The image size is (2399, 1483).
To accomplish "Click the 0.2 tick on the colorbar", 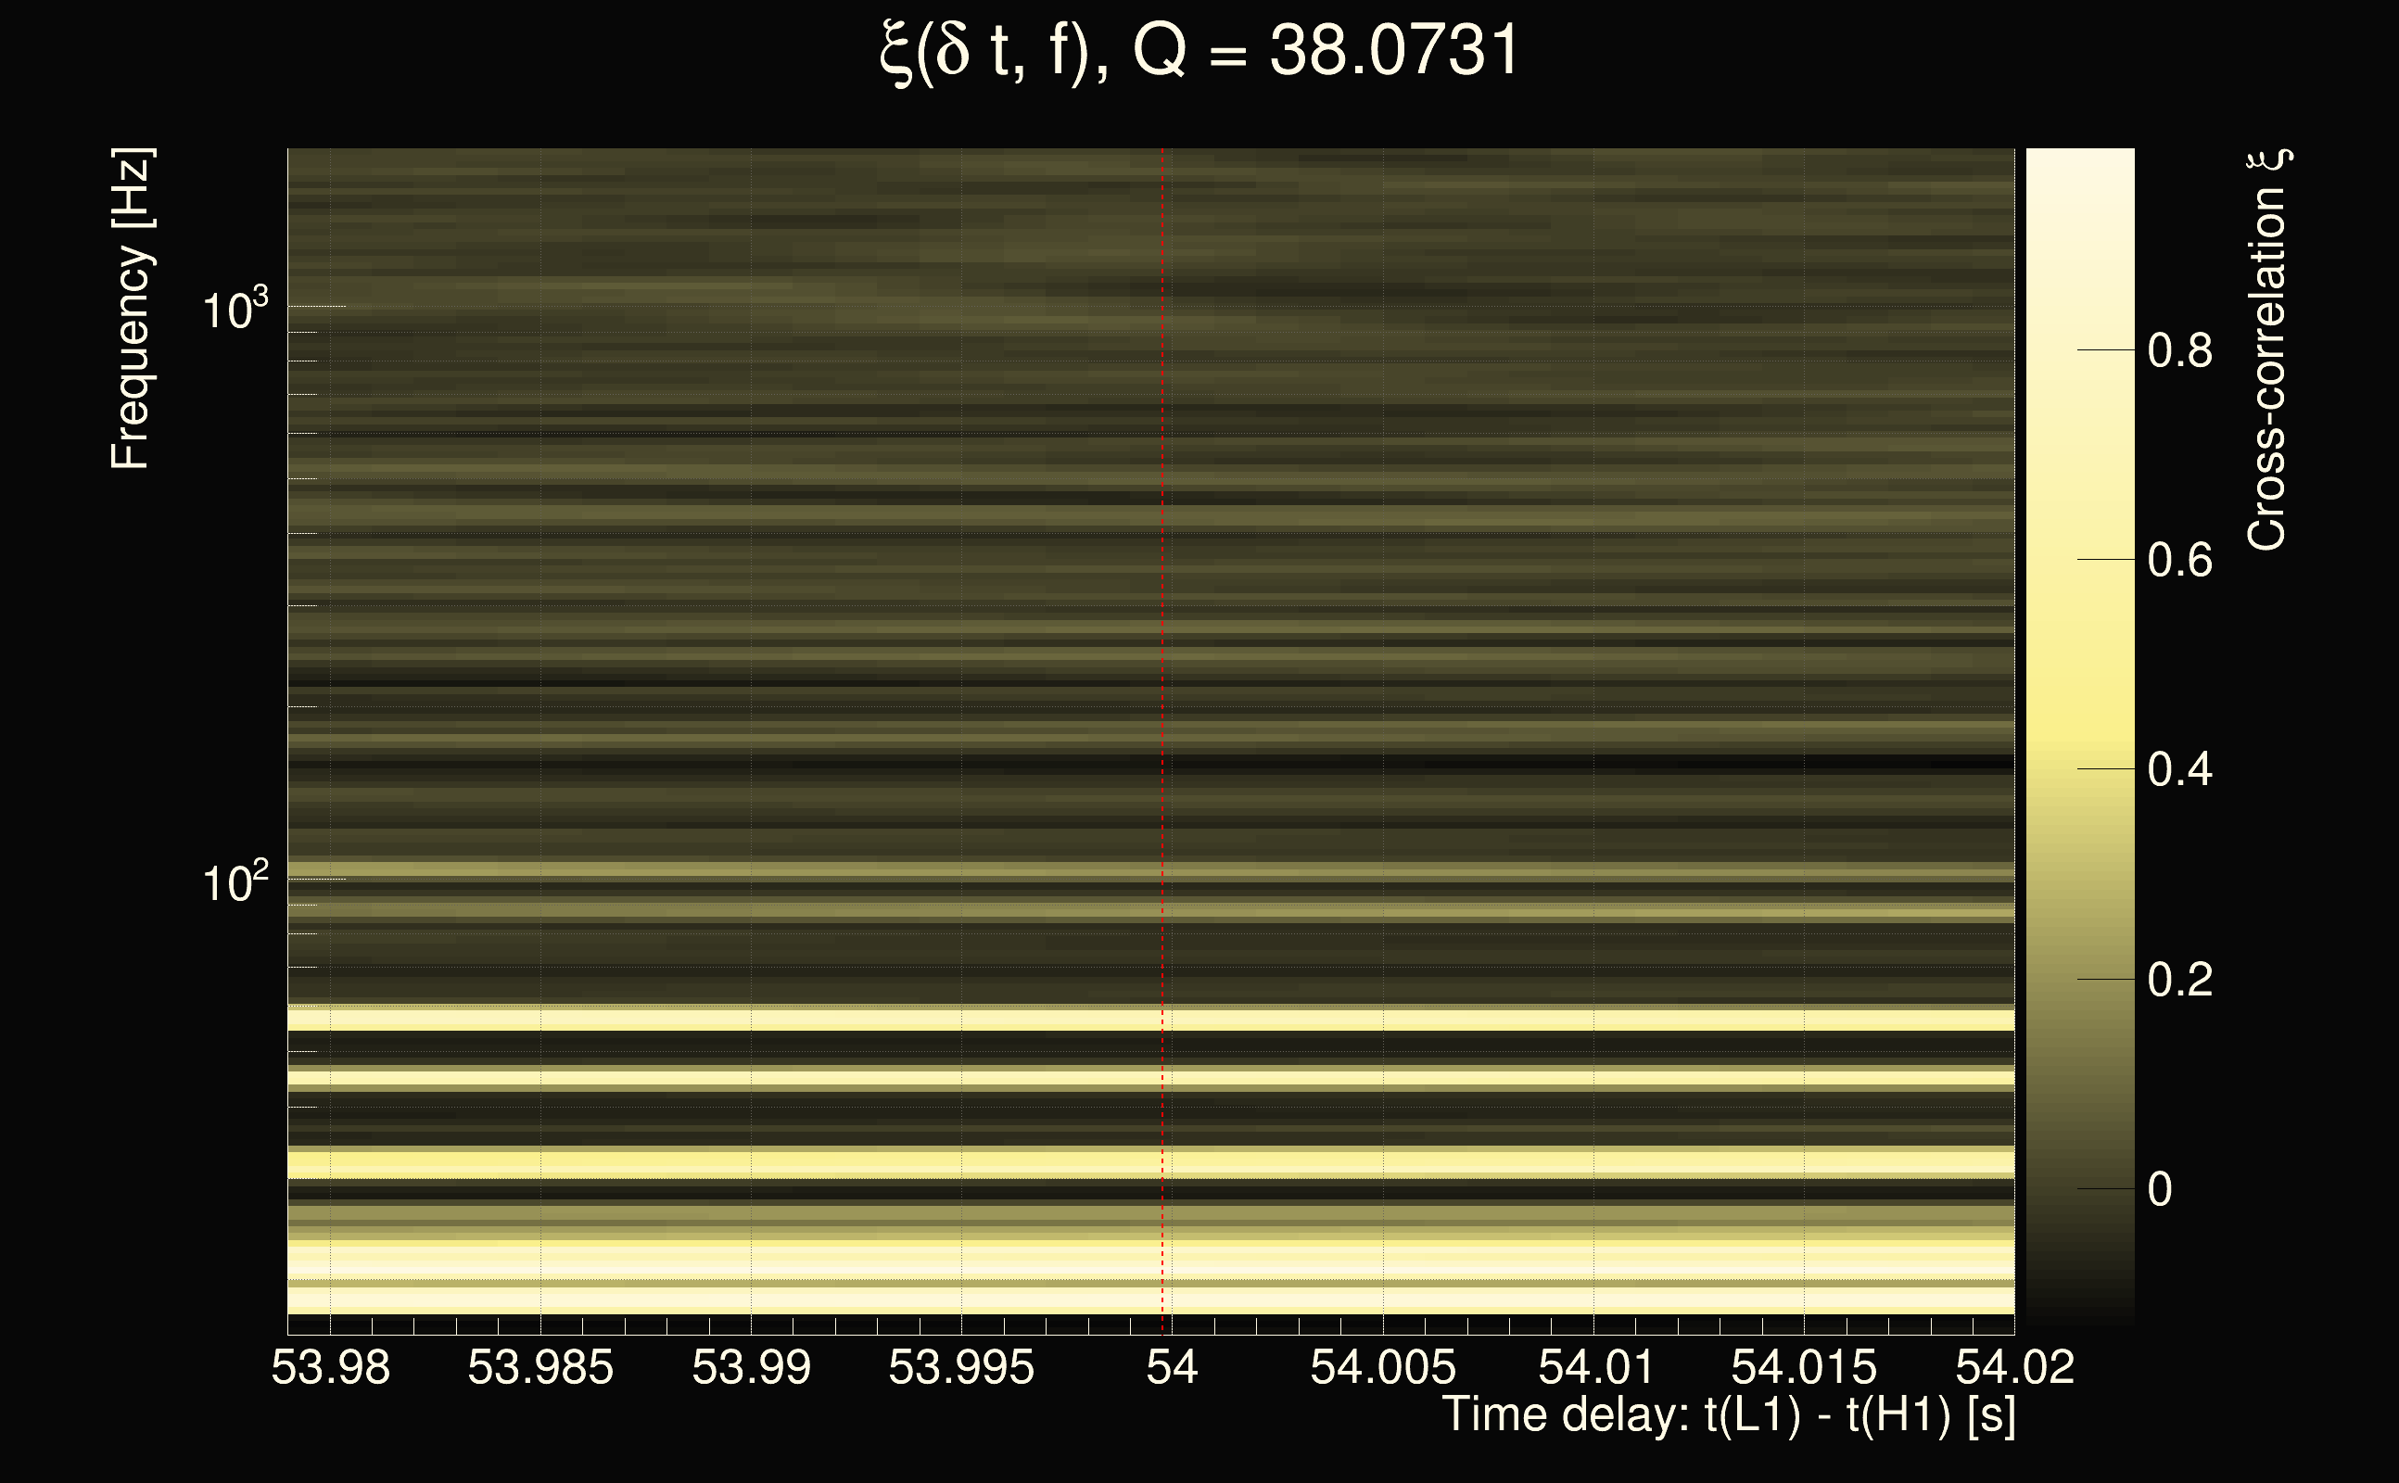I will click(x=2179, y=980).
